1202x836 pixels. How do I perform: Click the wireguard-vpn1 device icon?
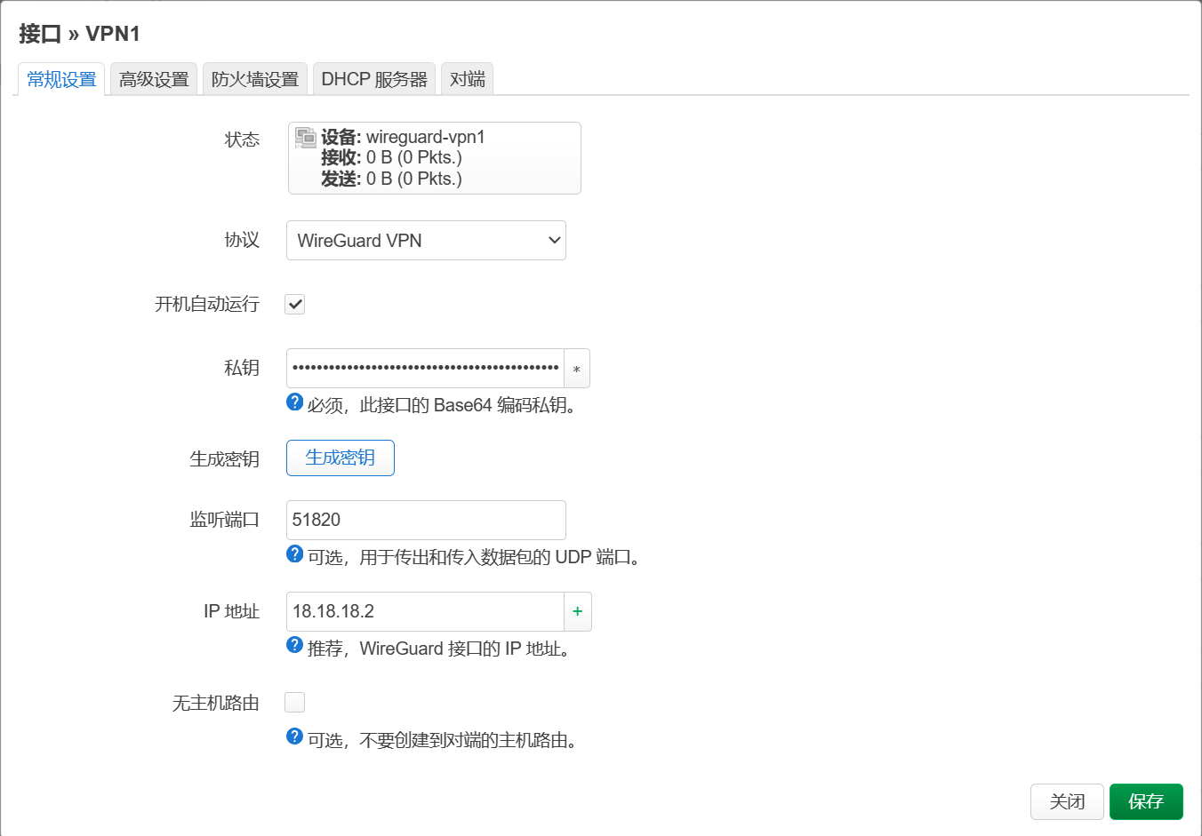point(306,138)
